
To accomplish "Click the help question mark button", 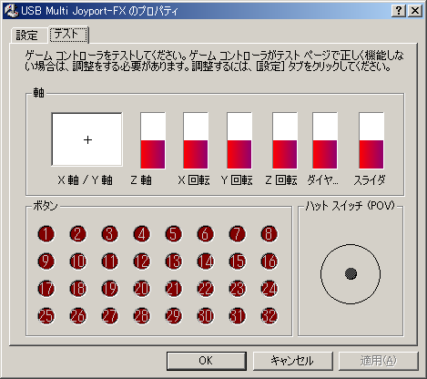I will point(399,11).
